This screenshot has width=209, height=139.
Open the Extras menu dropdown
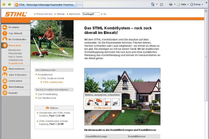[197, 4]
